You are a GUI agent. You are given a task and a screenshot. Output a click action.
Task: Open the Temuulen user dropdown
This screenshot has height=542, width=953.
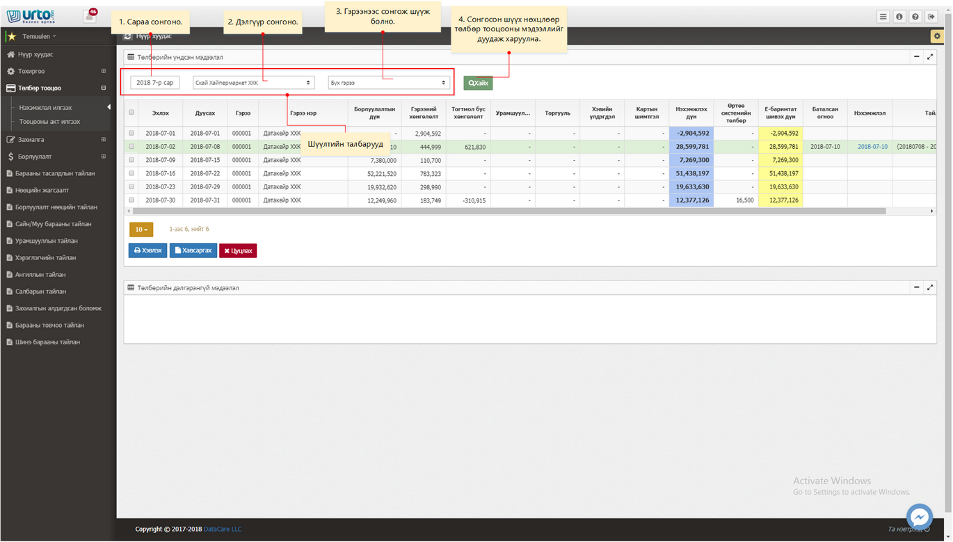[39, 36]
